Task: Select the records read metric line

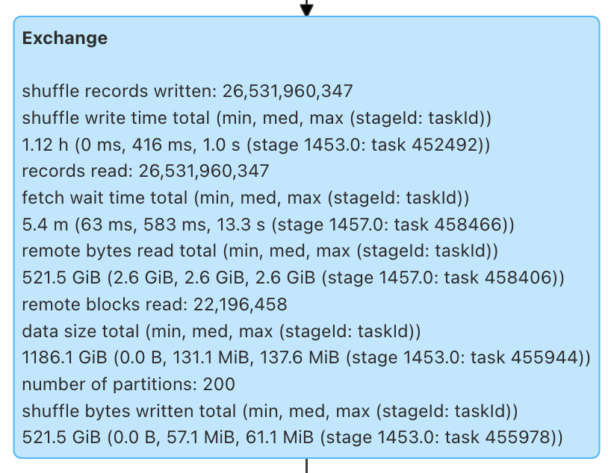Action: click(x=145, y=171)
